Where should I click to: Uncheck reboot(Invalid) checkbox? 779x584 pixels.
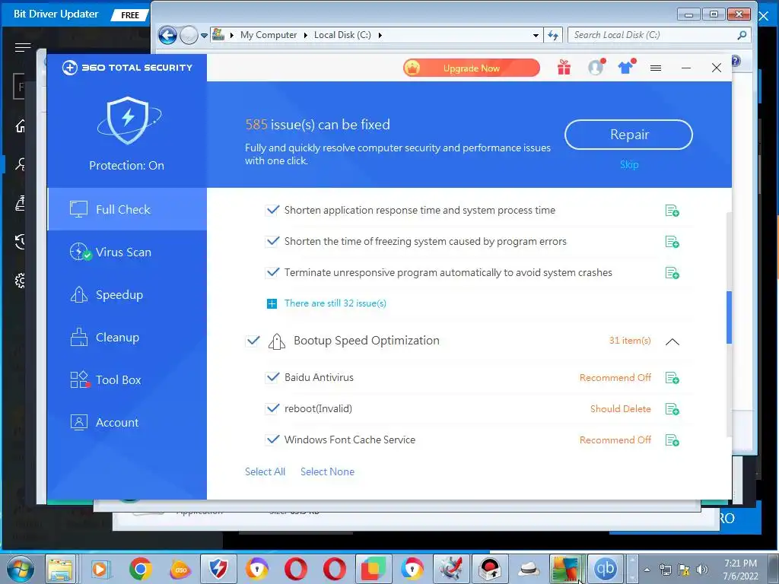click(272, 408)
